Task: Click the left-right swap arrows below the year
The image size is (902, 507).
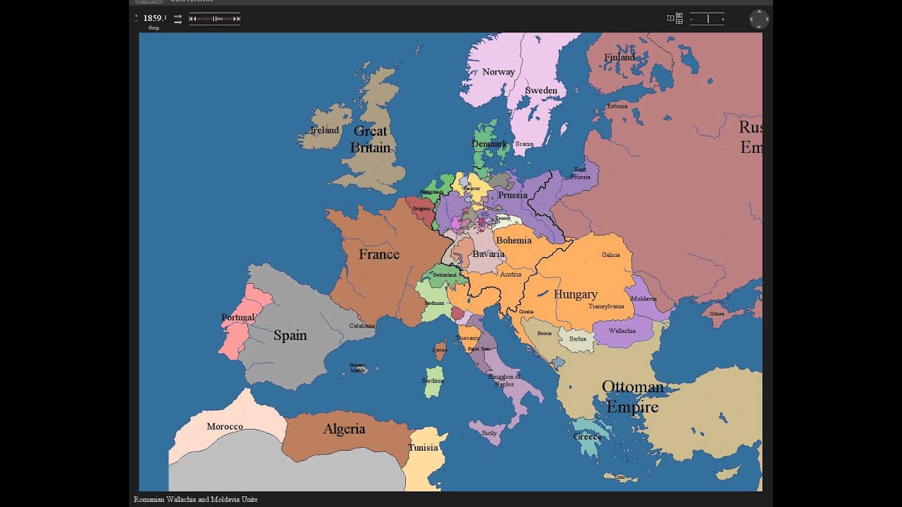Action: (154, 28)
